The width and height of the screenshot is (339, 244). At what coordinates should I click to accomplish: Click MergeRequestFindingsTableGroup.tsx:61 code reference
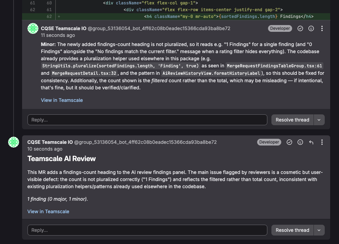pyautogui.click(x=274, y=66)
